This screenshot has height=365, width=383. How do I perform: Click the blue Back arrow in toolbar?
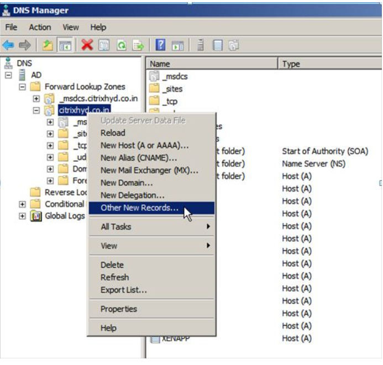[x=8, y=45]
